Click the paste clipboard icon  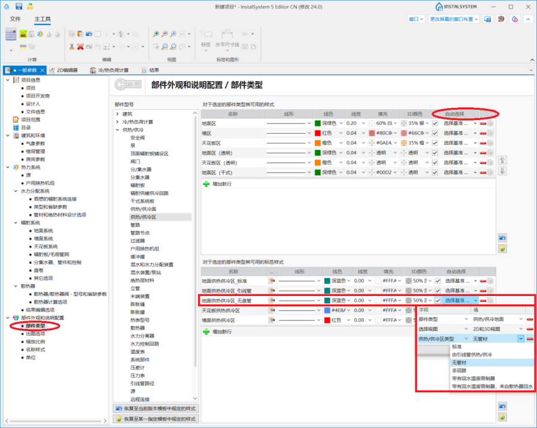[80, 34]
